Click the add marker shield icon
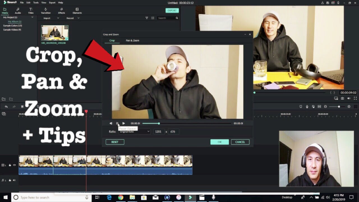 (x=301, y=107)
